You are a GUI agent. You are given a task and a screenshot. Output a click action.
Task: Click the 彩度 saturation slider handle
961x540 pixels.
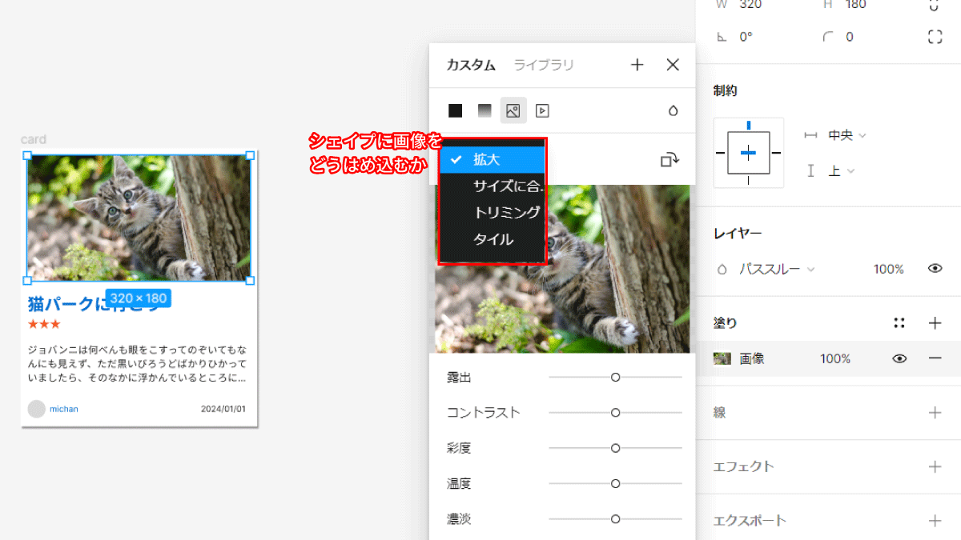coord(615,448)
